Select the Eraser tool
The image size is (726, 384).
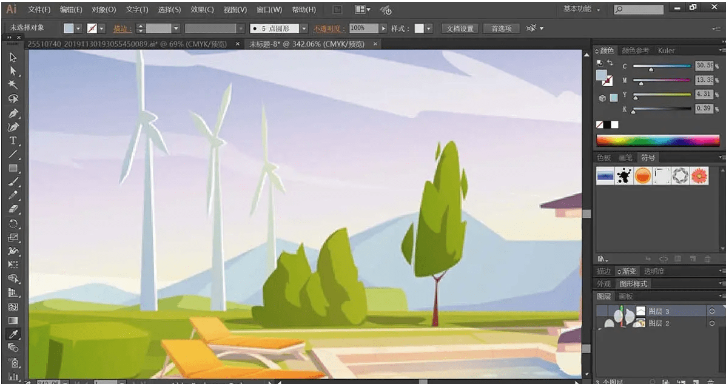click(x=13, y=209)
